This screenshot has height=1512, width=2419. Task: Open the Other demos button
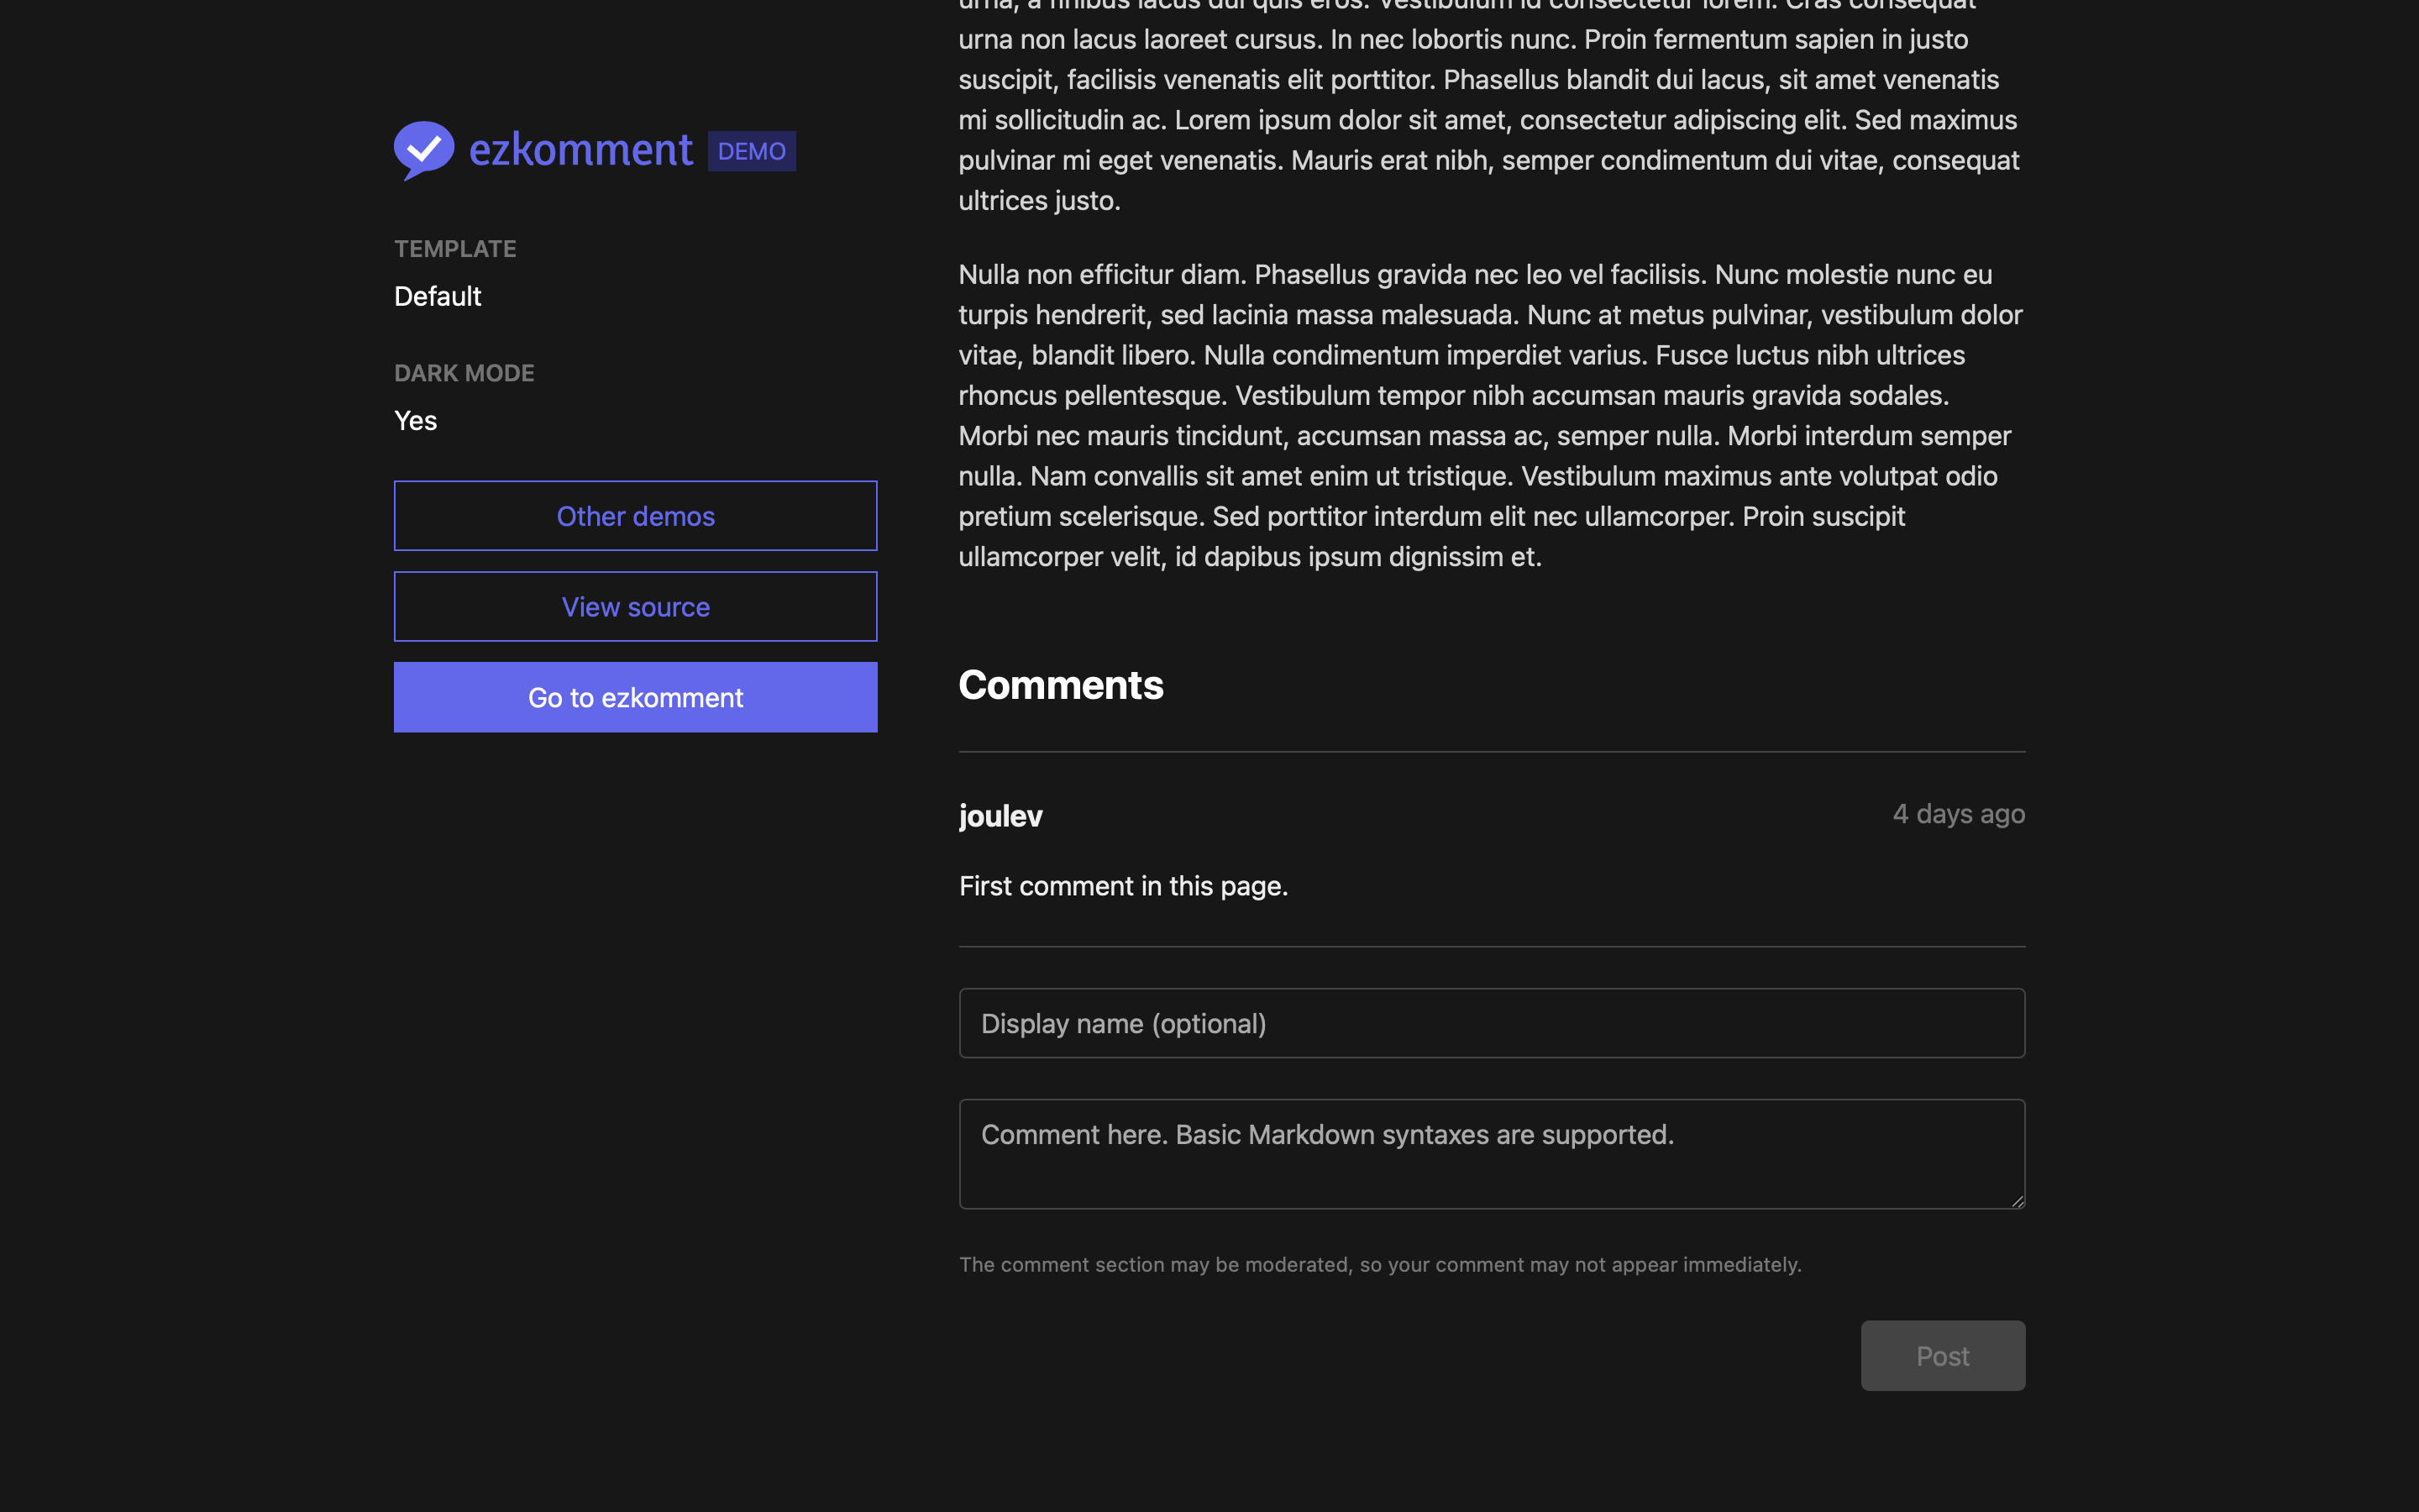(636, 516)
